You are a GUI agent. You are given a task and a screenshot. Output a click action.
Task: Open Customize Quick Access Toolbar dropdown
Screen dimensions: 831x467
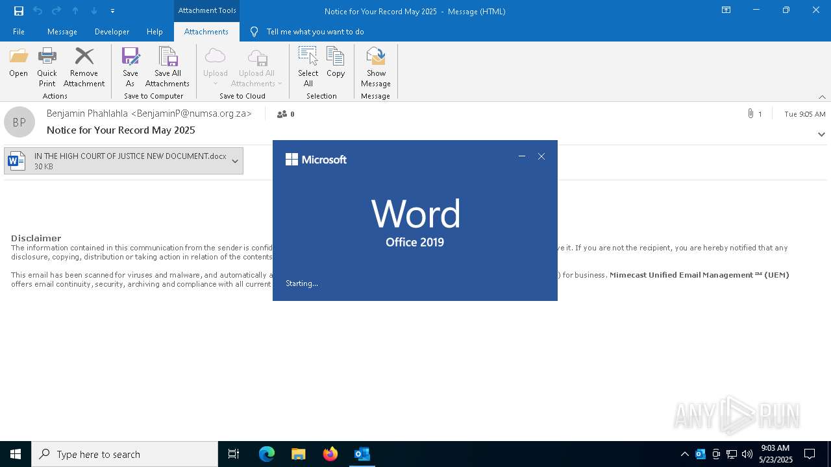coord(112,11)
